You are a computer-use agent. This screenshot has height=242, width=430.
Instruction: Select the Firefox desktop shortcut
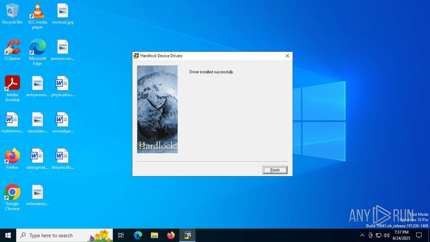point(12,159)
